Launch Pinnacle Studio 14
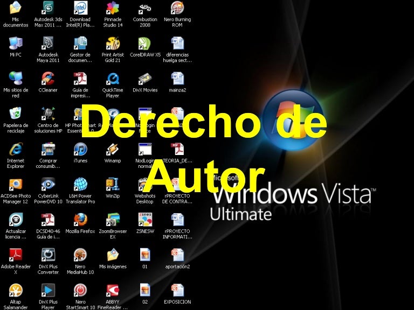The width and height of the screenshot is (414, 310). [x=113, y=8]
